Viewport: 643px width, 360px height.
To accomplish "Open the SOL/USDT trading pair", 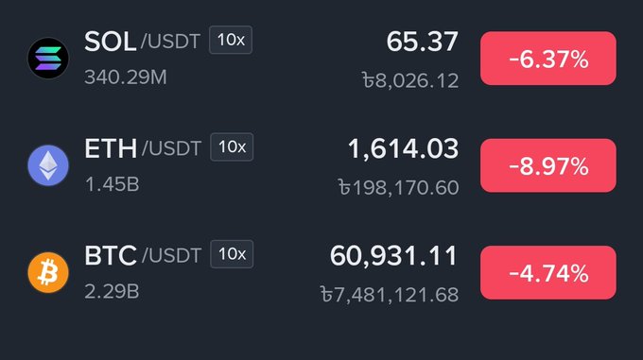I will (142, 42).
